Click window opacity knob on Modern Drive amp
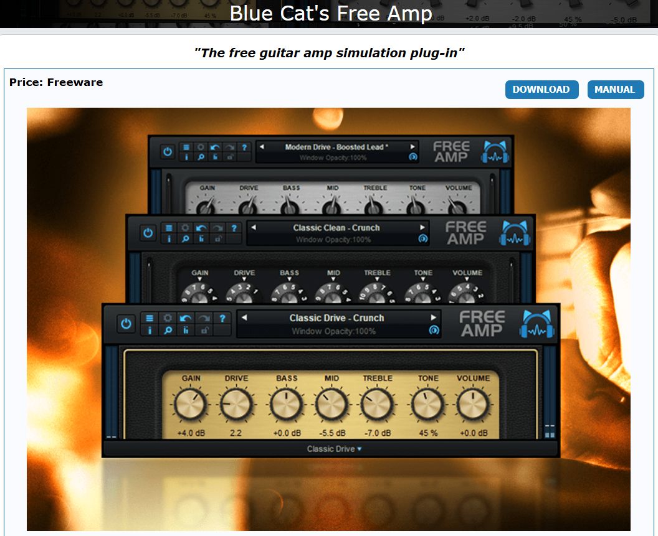This screenshot has height=536, width=658. point(413,157)
